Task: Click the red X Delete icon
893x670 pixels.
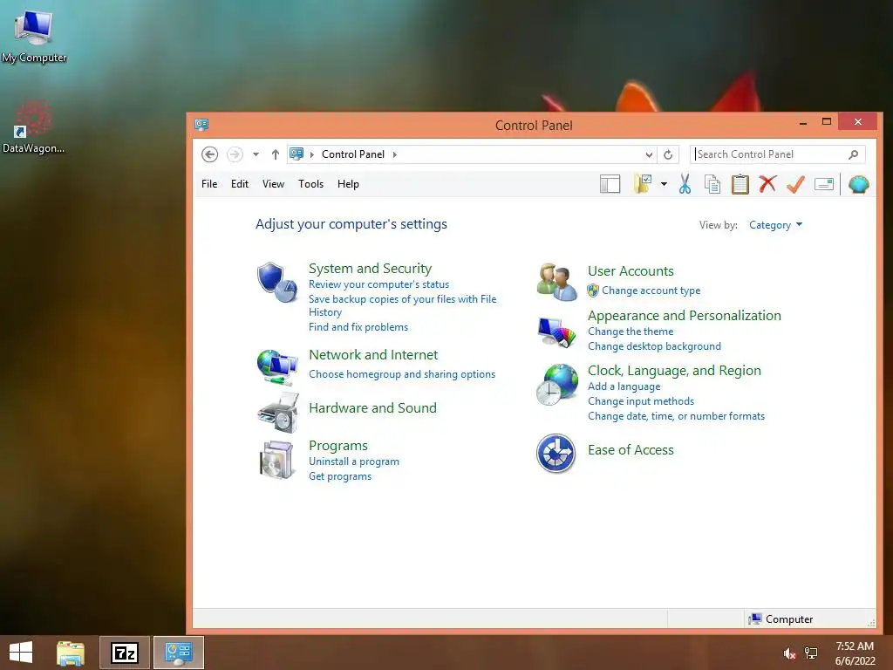Action: tap(767, 183)
